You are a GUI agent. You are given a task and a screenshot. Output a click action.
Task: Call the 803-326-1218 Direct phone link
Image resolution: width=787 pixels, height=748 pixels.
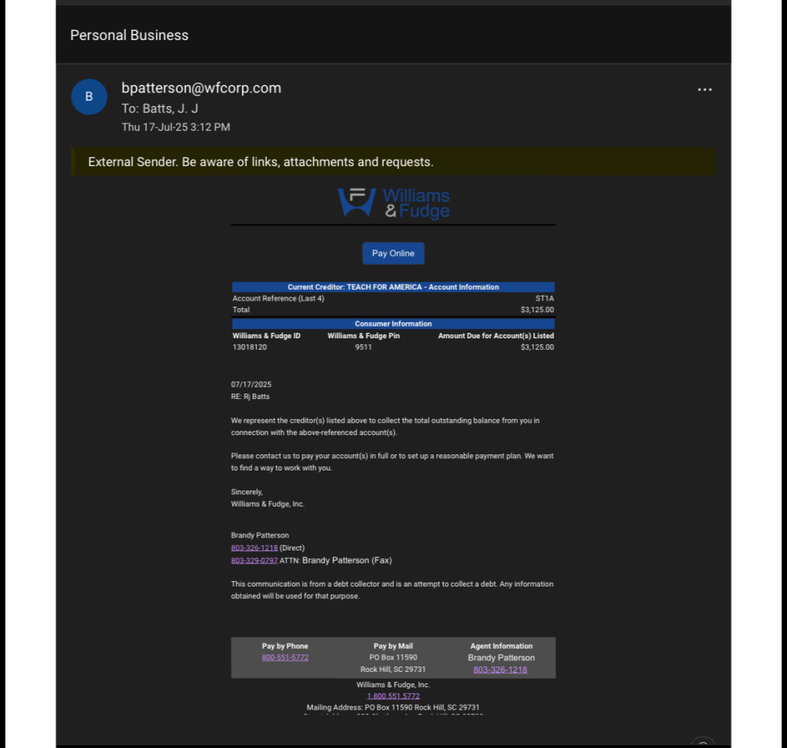point(254,548)
